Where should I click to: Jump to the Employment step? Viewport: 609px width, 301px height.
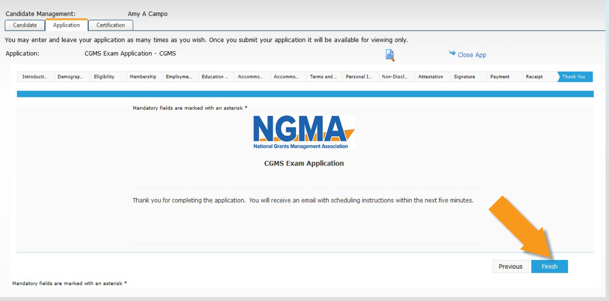179,77
